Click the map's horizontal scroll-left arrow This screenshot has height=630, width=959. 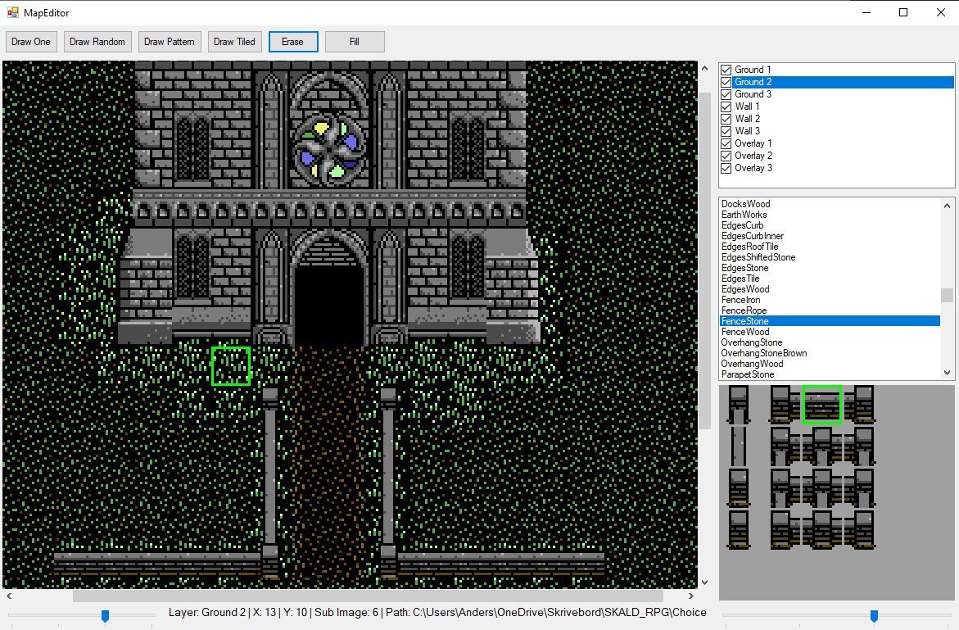(8, 596)
